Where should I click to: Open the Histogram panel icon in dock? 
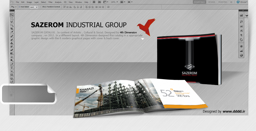pyautogui.click(x=241, y=51)
